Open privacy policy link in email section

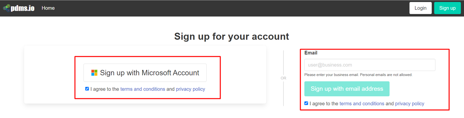pos(409,104)
